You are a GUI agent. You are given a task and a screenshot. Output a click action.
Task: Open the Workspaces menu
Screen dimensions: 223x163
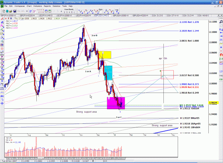tap(20, 6)
